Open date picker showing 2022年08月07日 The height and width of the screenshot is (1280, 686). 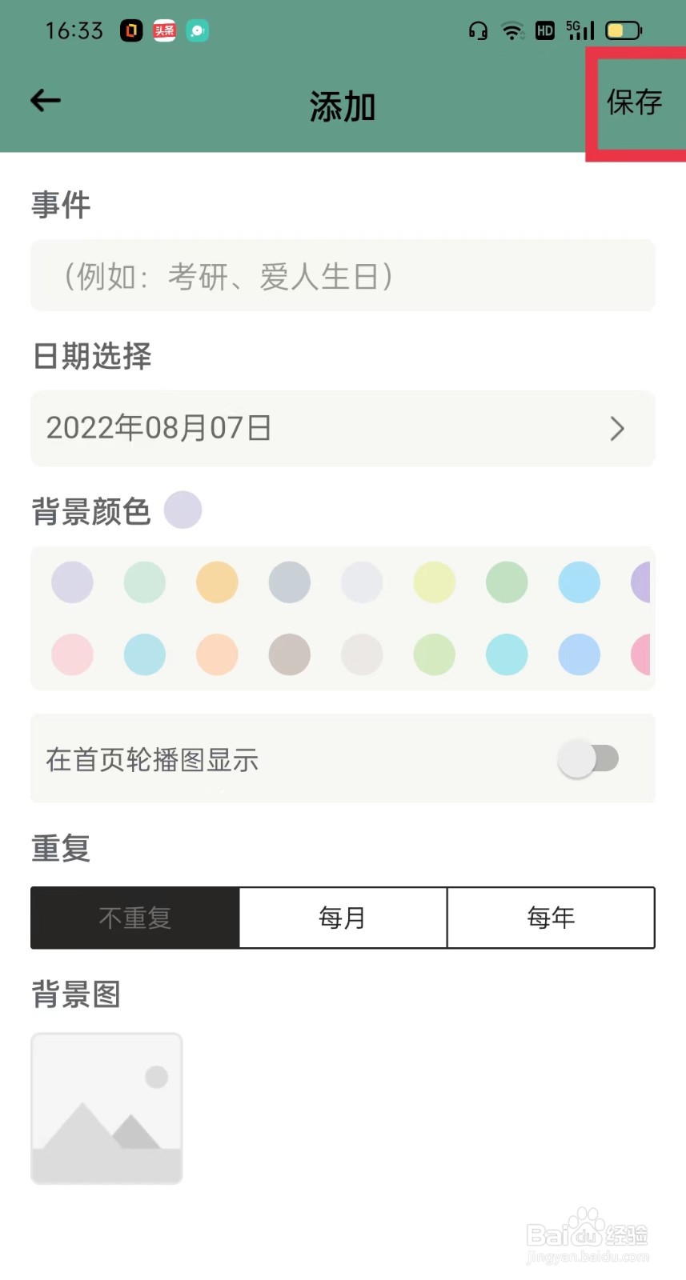[x=343, y=429]
